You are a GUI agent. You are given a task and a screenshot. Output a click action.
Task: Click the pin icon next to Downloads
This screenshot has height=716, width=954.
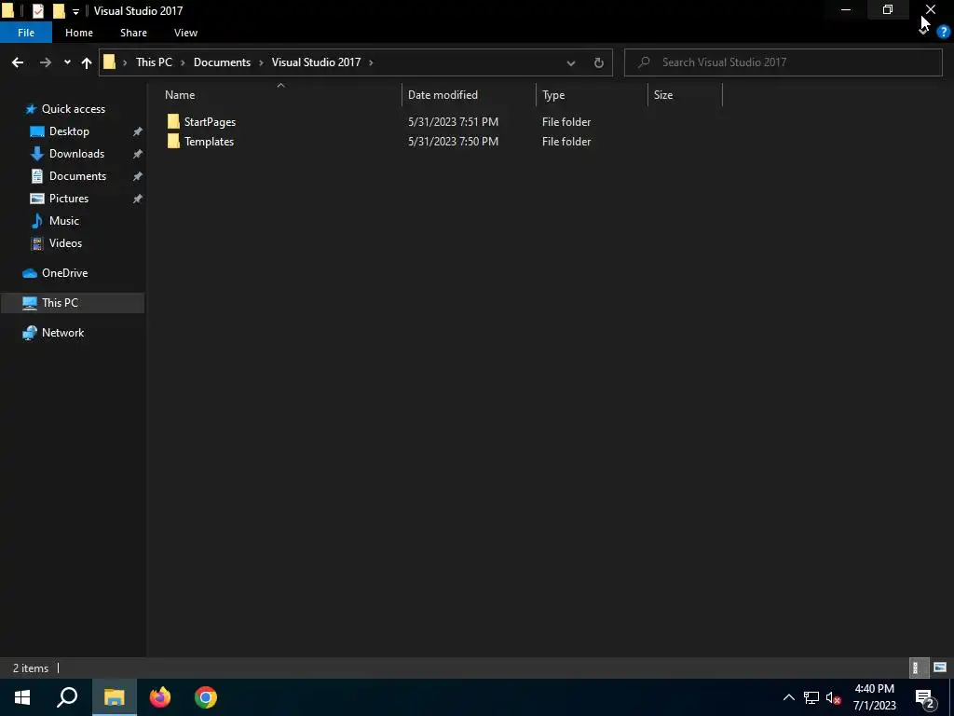(138, 154)
